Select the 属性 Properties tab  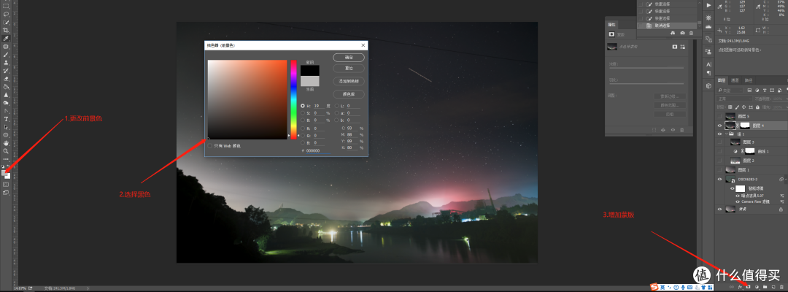click(x=611, y=24)
